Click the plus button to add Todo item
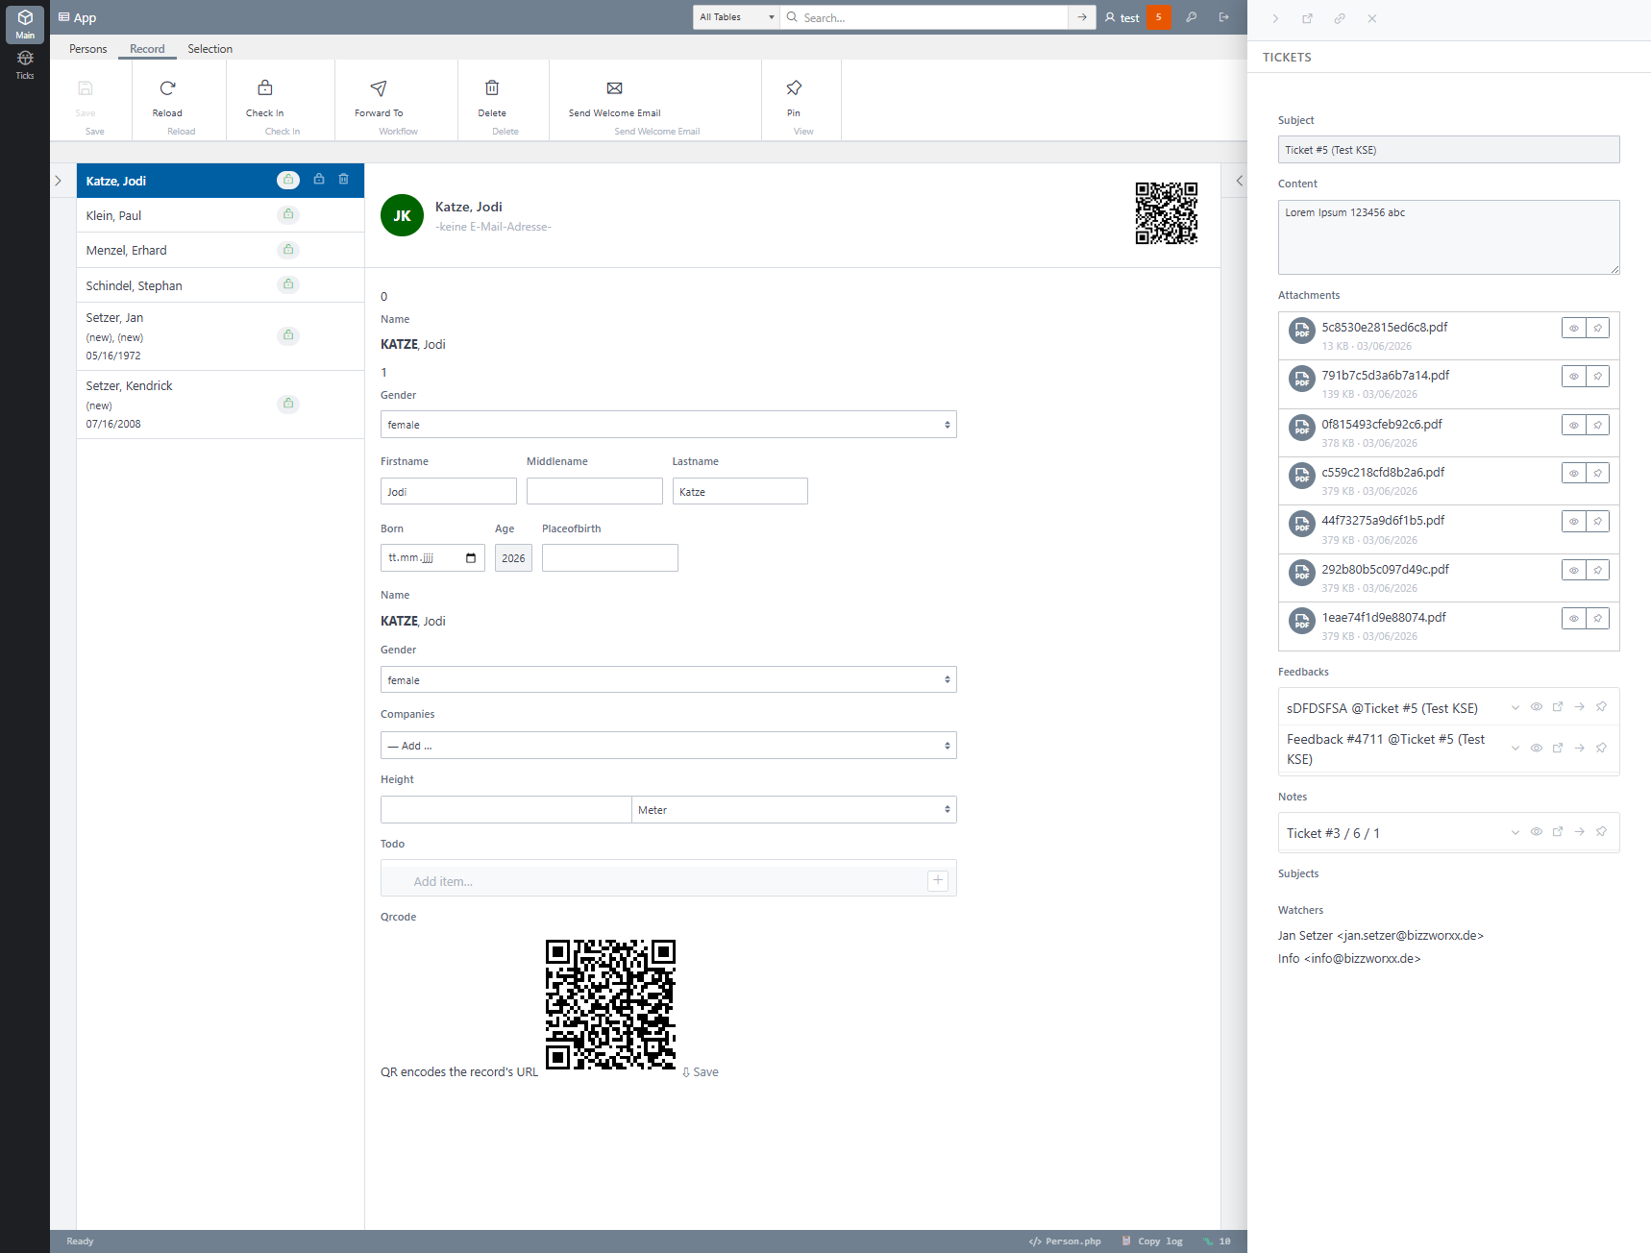1651x1253 pixels. tap(938, 881)
